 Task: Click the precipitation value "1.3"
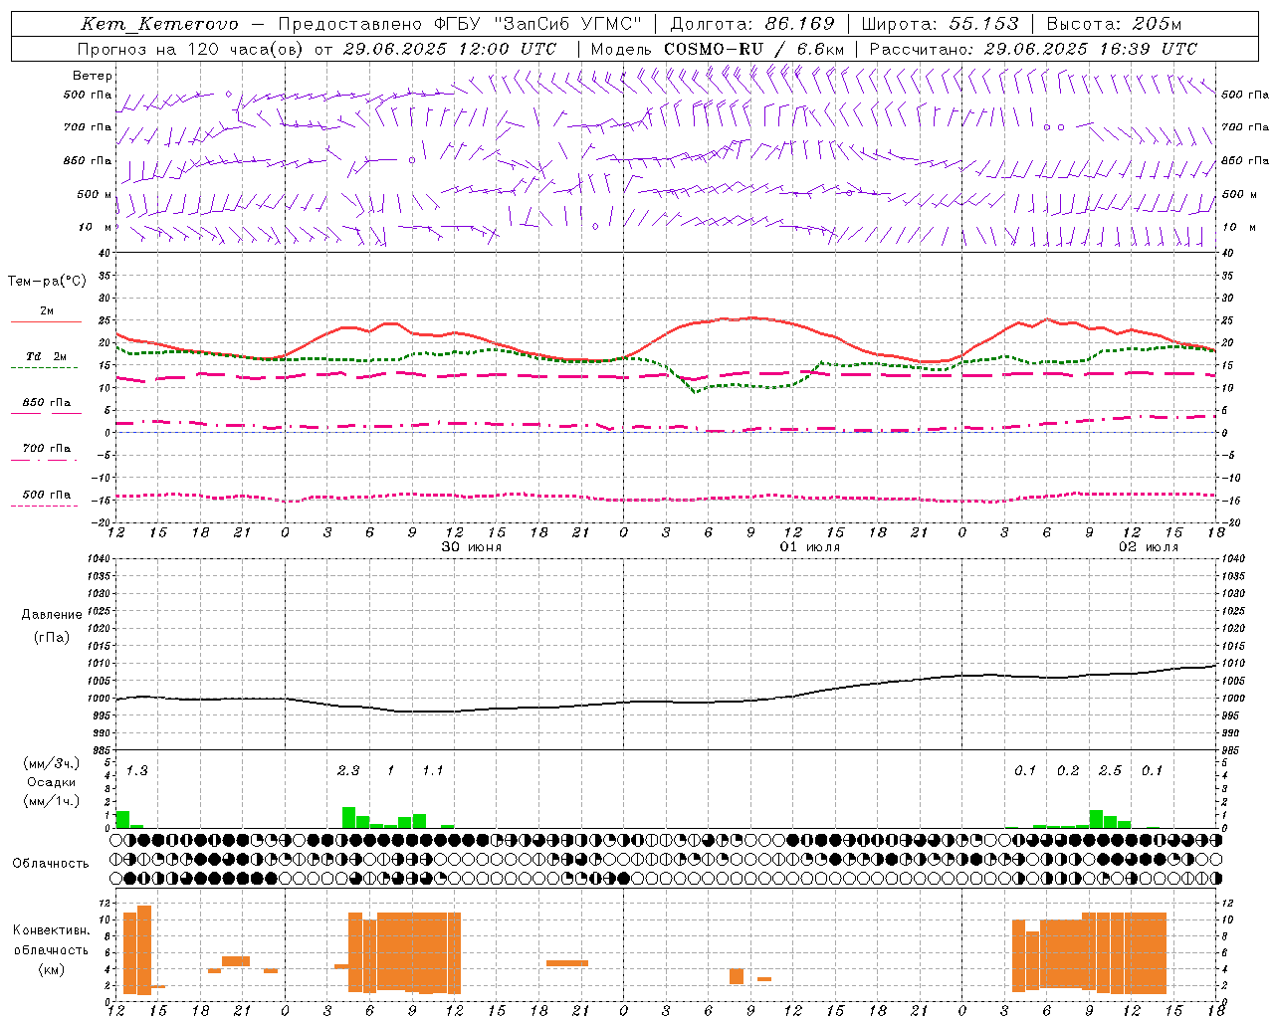(137, 770)
